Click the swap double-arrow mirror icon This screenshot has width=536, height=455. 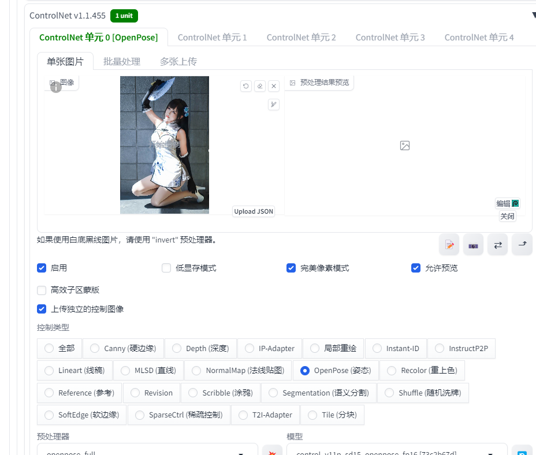497,245
